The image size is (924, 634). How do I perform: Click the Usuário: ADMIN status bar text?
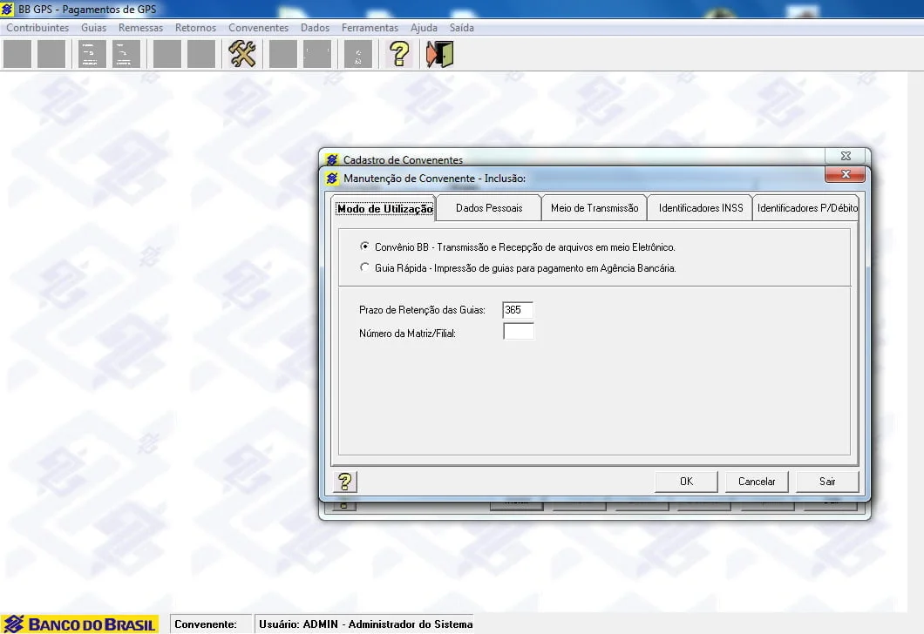tap(365, 624)
